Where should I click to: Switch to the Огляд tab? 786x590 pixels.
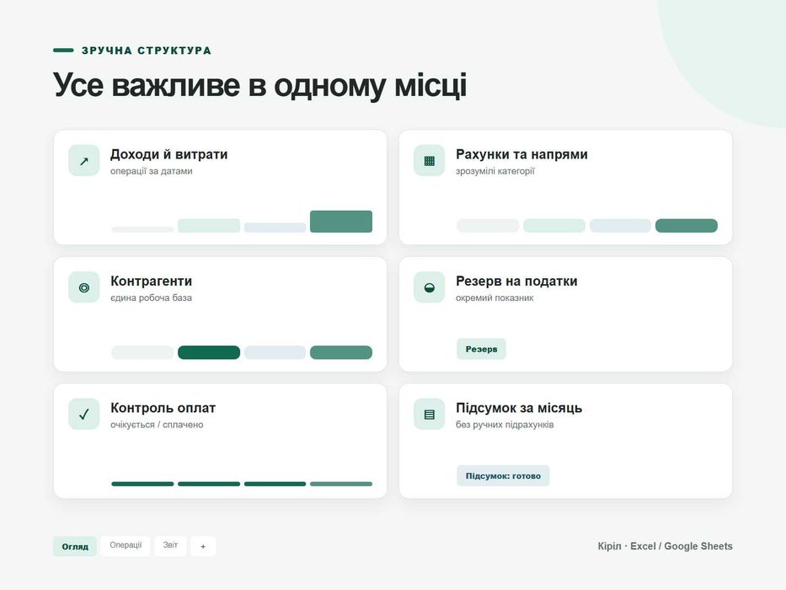(75, 546)
